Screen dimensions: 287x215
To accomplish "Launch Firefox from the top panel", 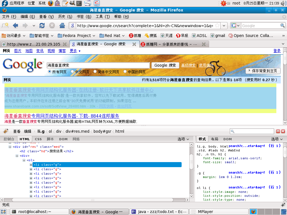I will [51, 3].
